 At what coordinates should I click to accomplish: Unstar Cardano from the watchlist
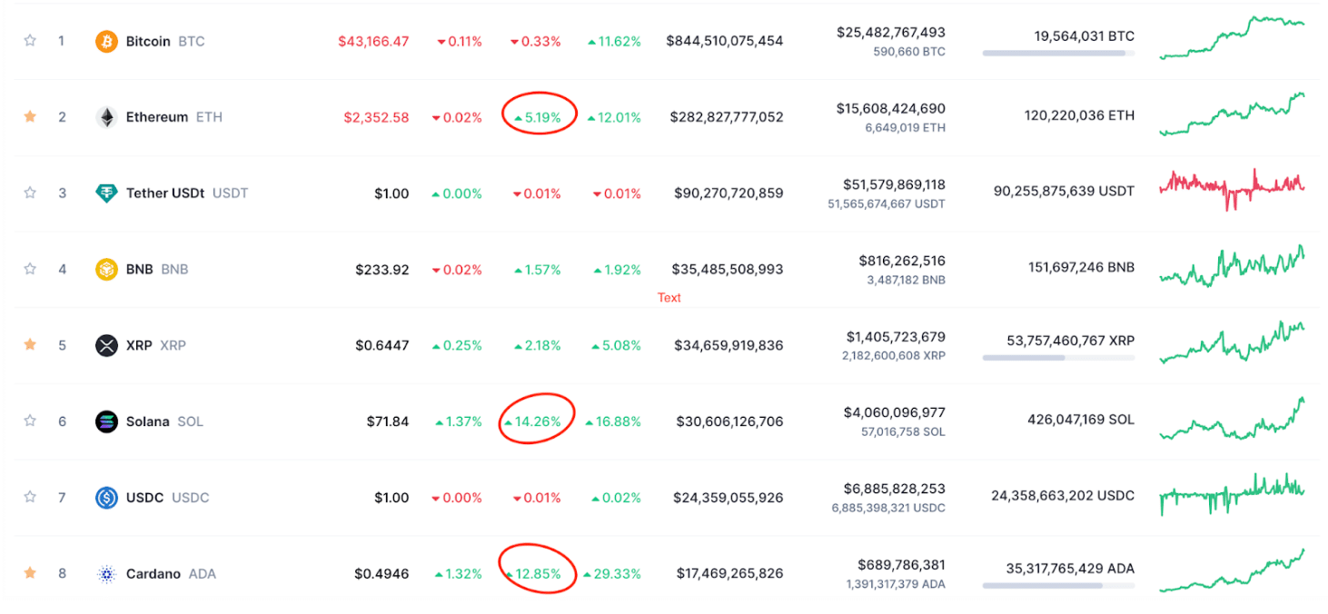click(x=30, y=573)
